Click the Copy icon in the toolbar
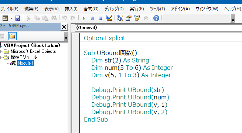242x133 pixels. (x=37, y=18)
